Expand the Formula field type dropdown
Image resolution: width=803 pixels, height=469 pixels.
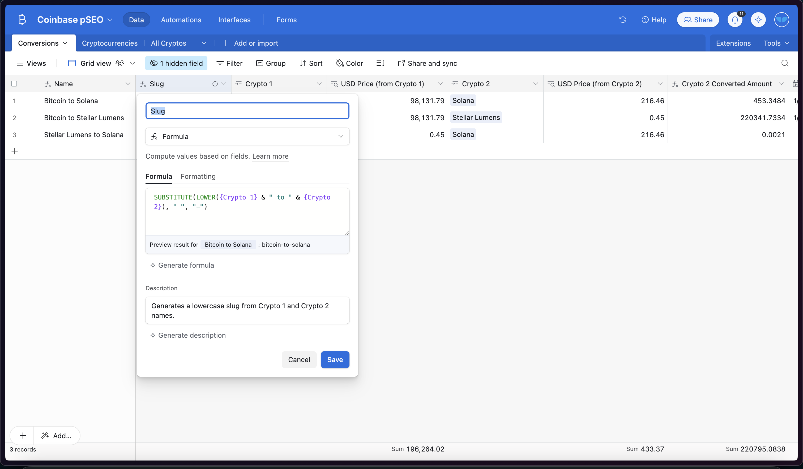tap(247, 137)
